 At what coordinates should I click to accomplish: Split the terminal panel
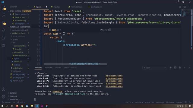pos(175,67)
